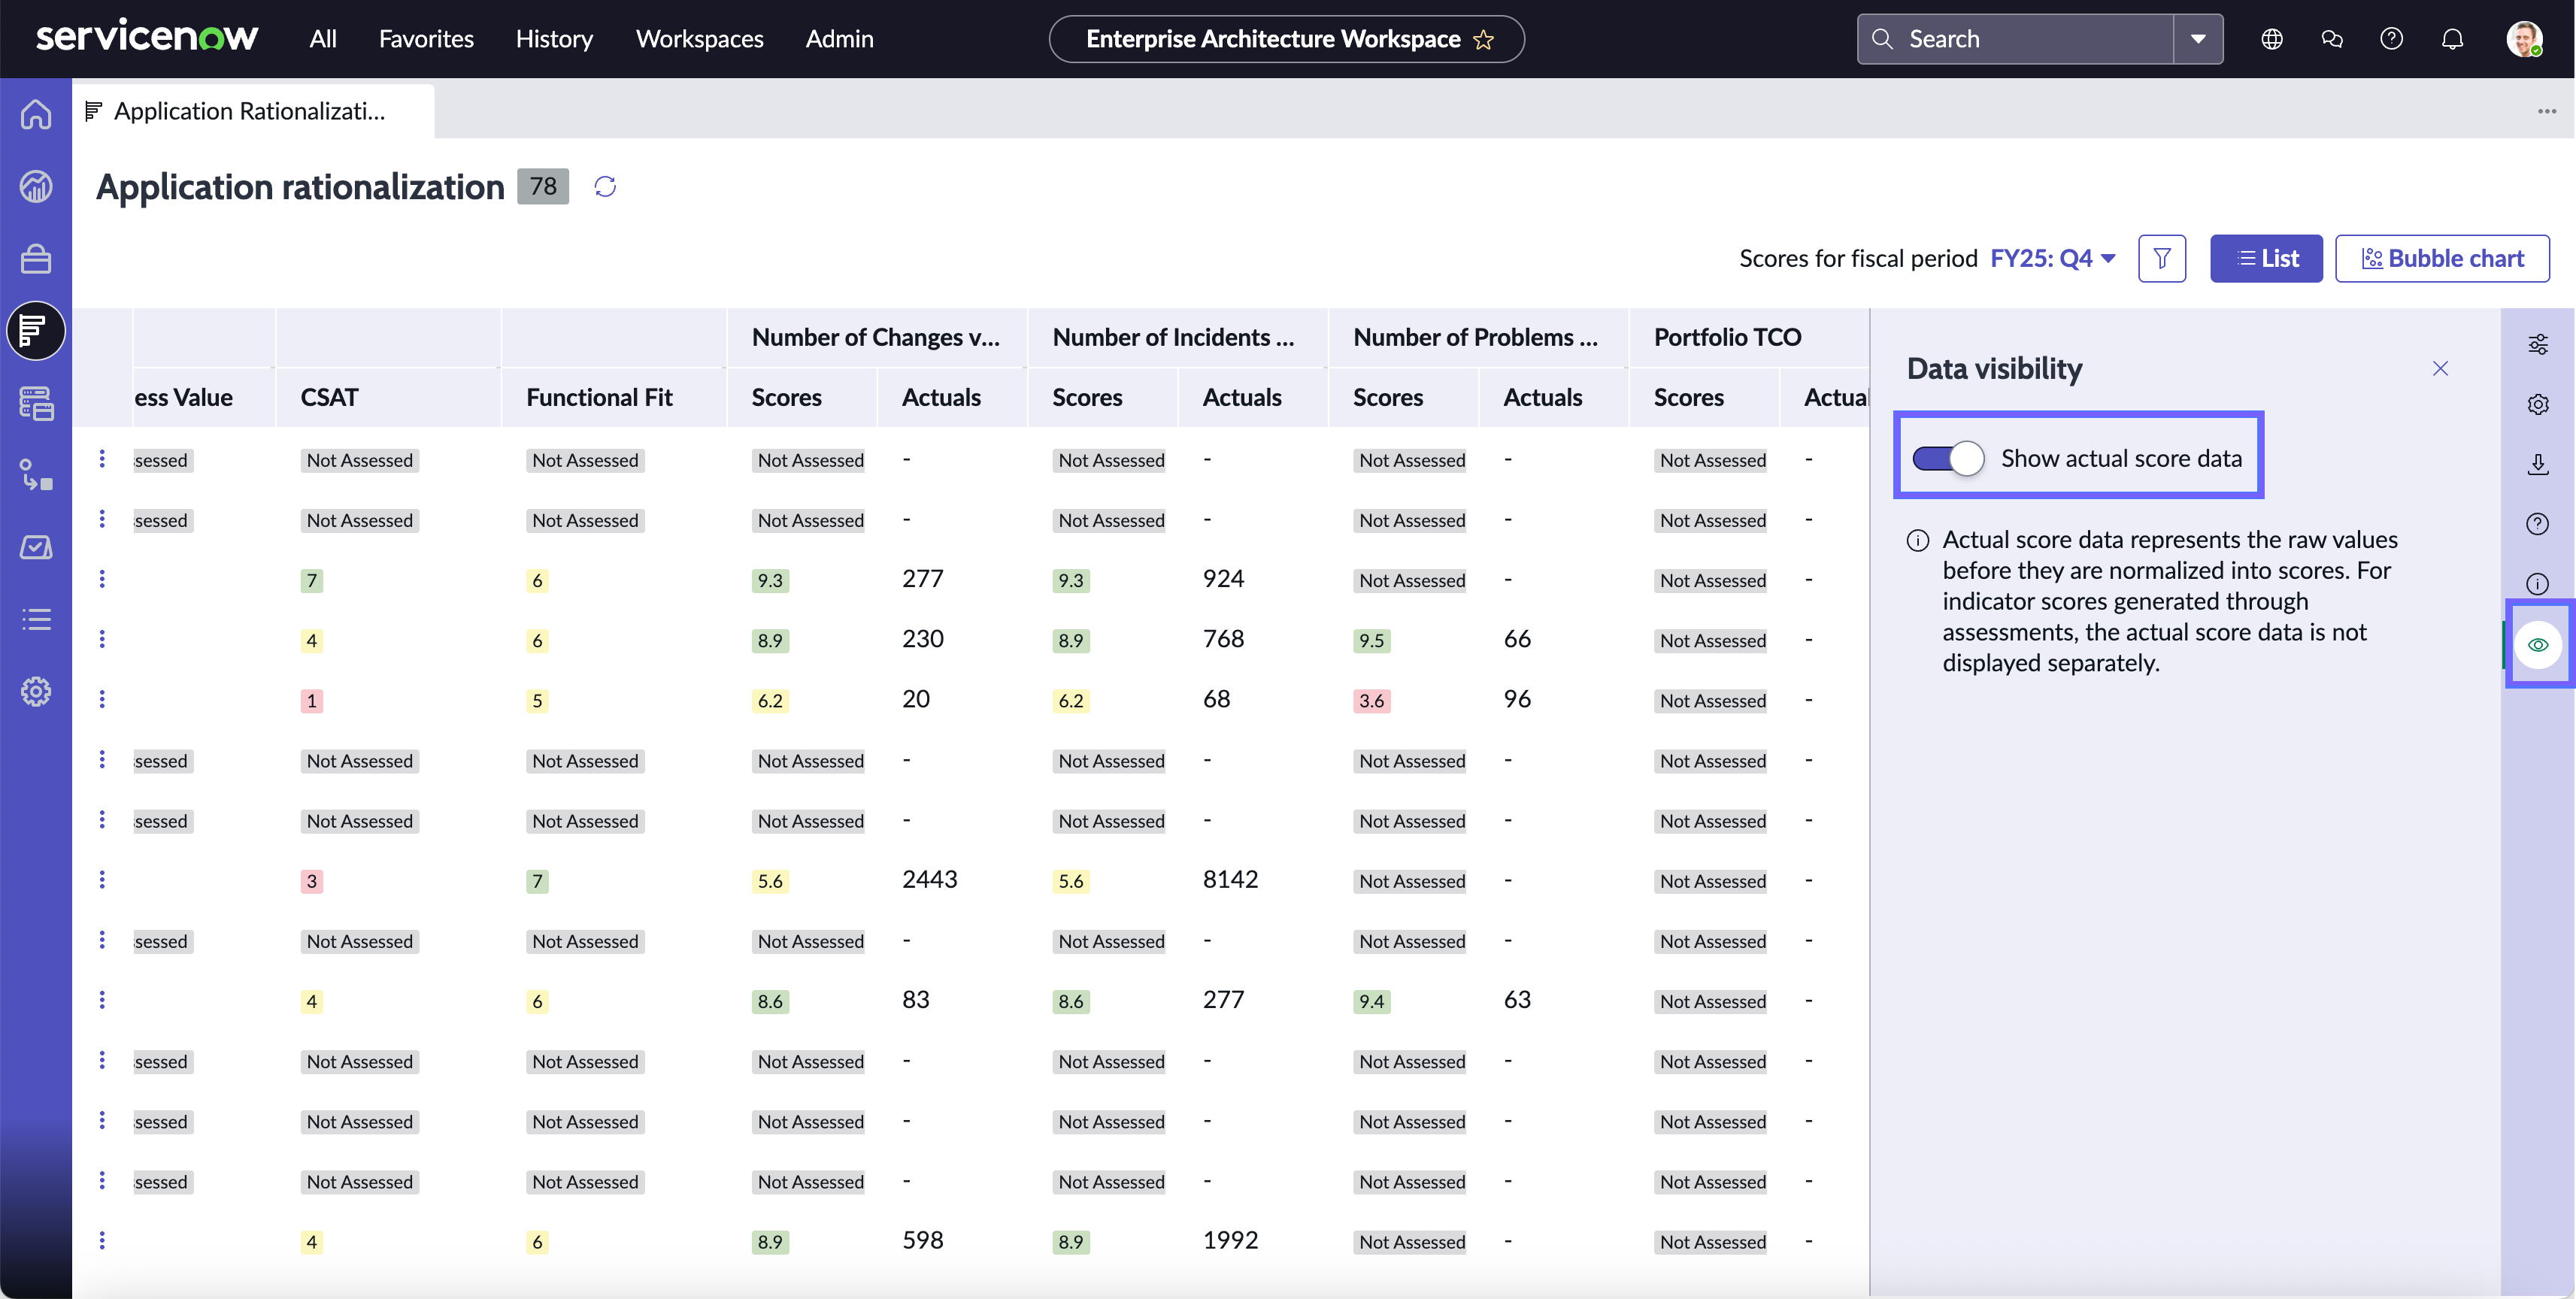Open the briefcase portfolio sidebar icon
The height and width of the screenshot is (1299, 2576).
36,258
